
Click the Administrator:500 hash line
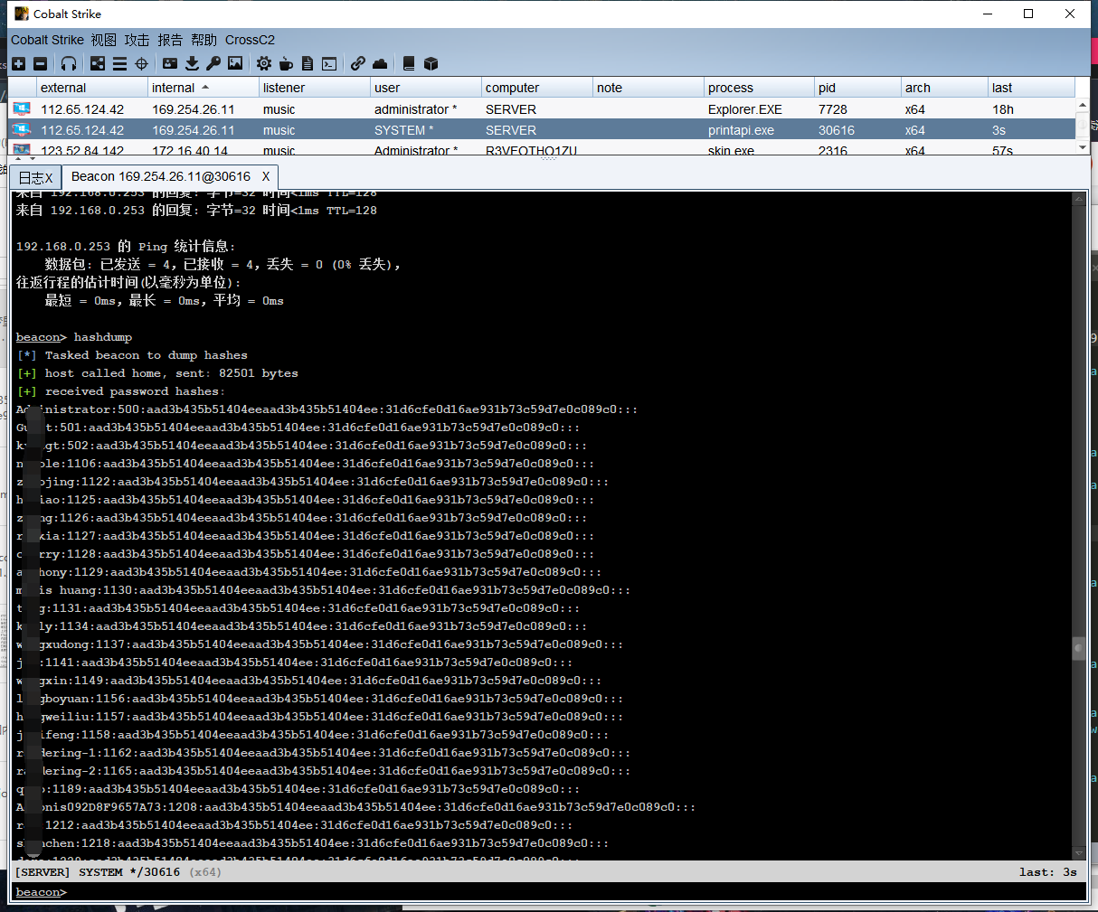(x=327, y=409)
